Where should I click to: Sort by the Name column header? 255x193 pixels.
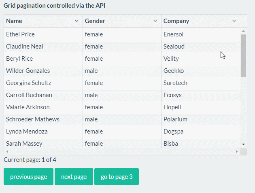point(14,21)
